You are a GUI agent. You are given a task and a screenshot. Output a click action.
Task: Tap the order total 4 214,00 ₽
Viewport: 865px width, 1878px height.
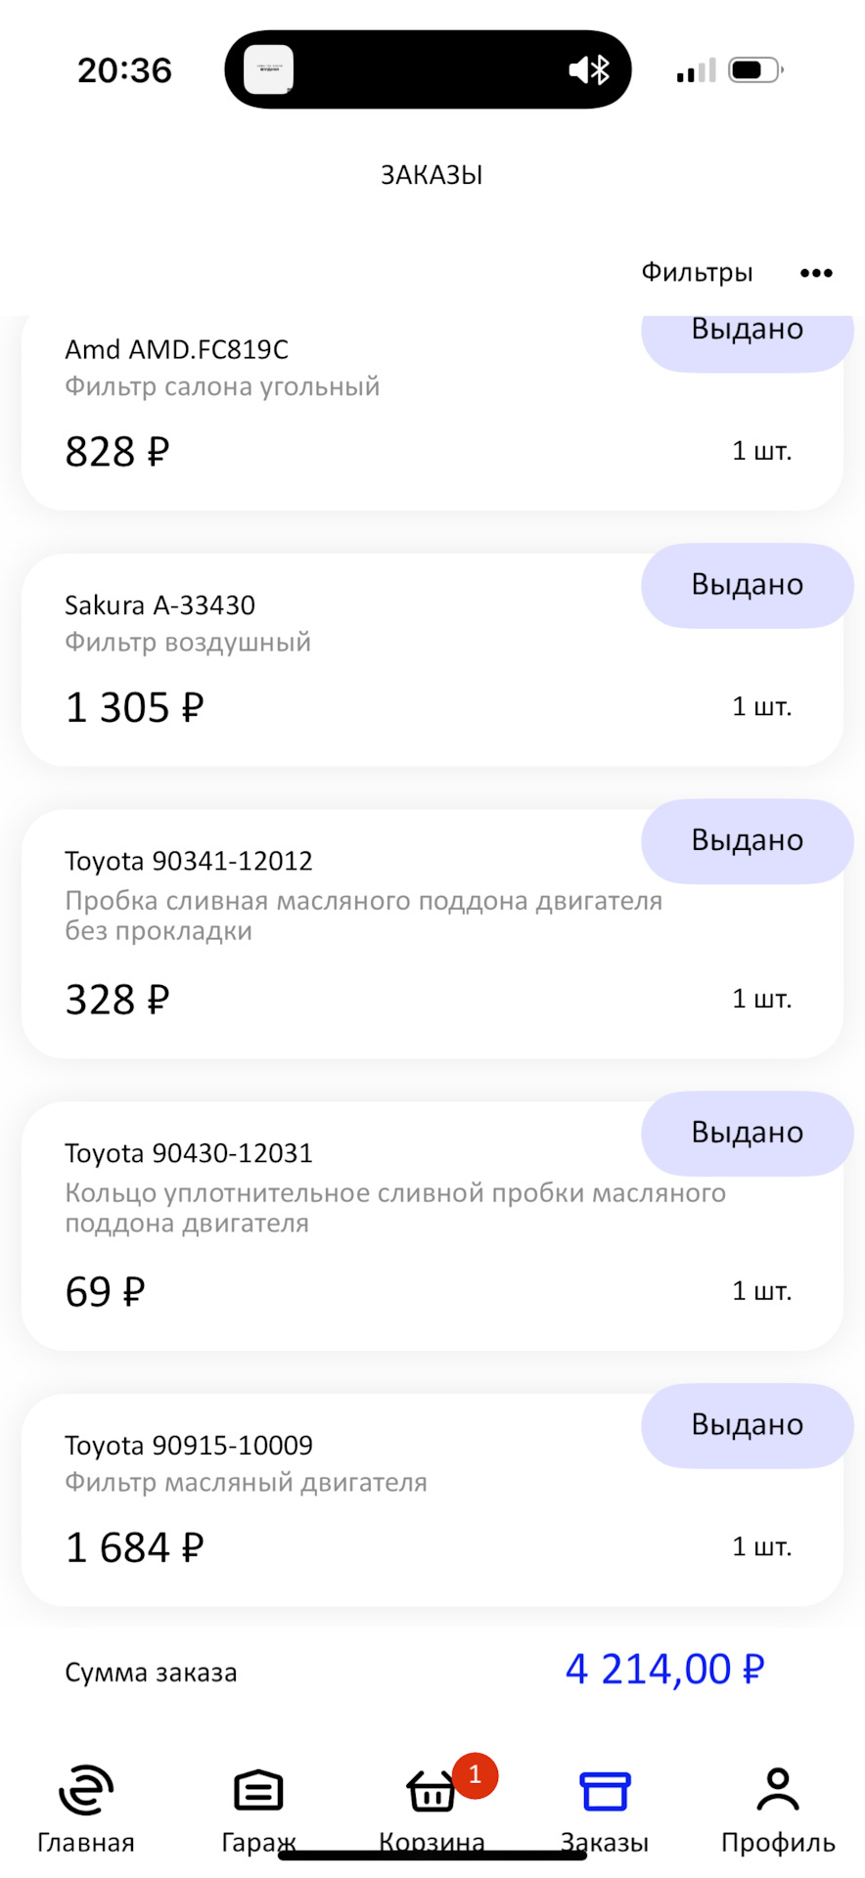[x=664, y=1670]
